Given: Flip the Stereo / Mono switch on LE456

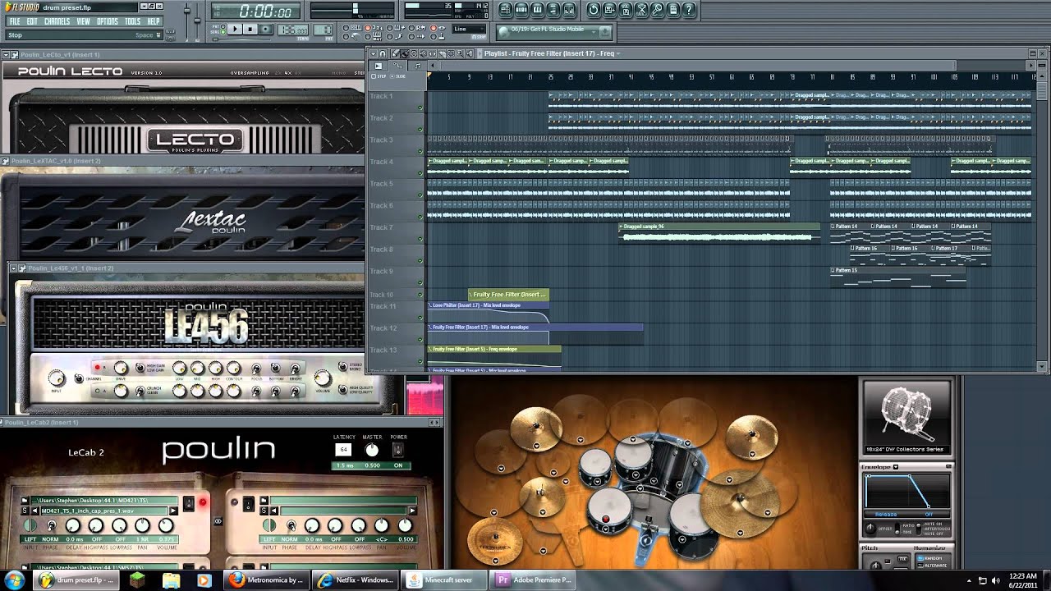Looking at the screenshot, I should pos(342,366).
